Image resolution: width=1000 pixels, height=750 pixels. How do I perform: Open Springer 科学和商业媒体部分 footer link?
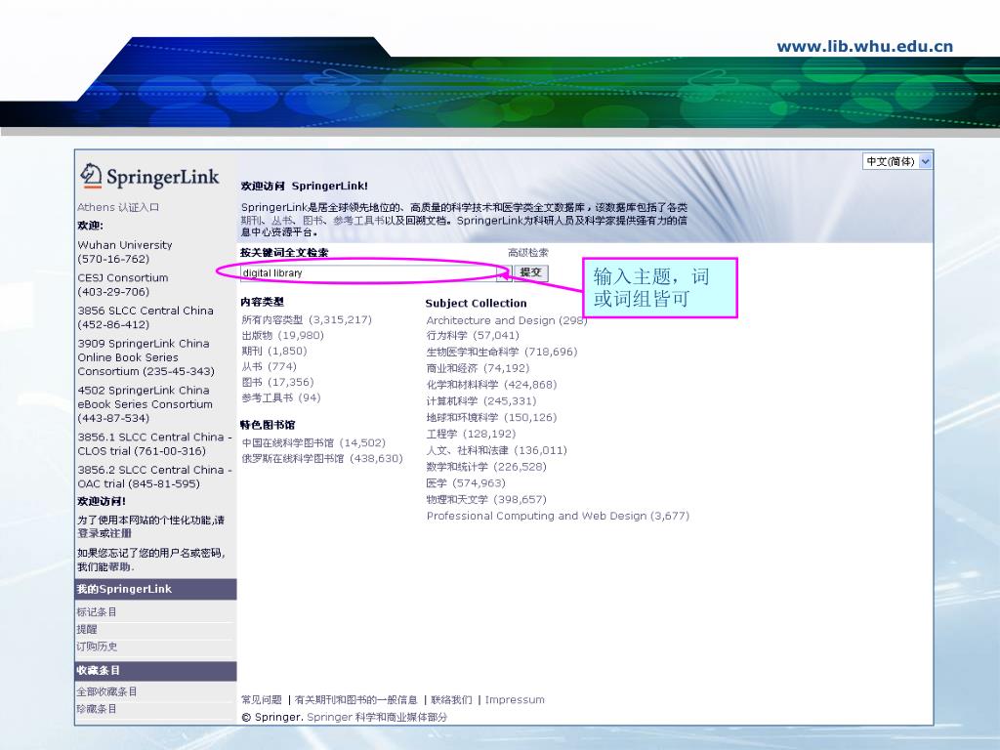[377, 718]
